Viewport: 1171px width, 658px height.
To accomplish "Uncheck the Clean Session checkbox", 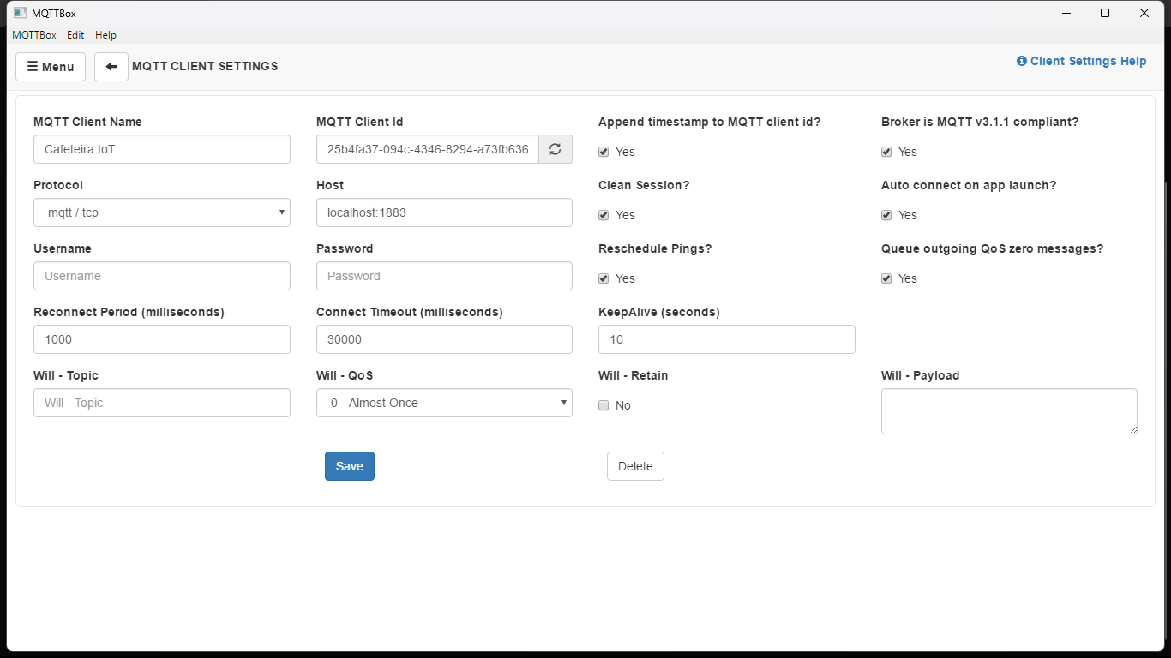I will click(x=604, y=215).
